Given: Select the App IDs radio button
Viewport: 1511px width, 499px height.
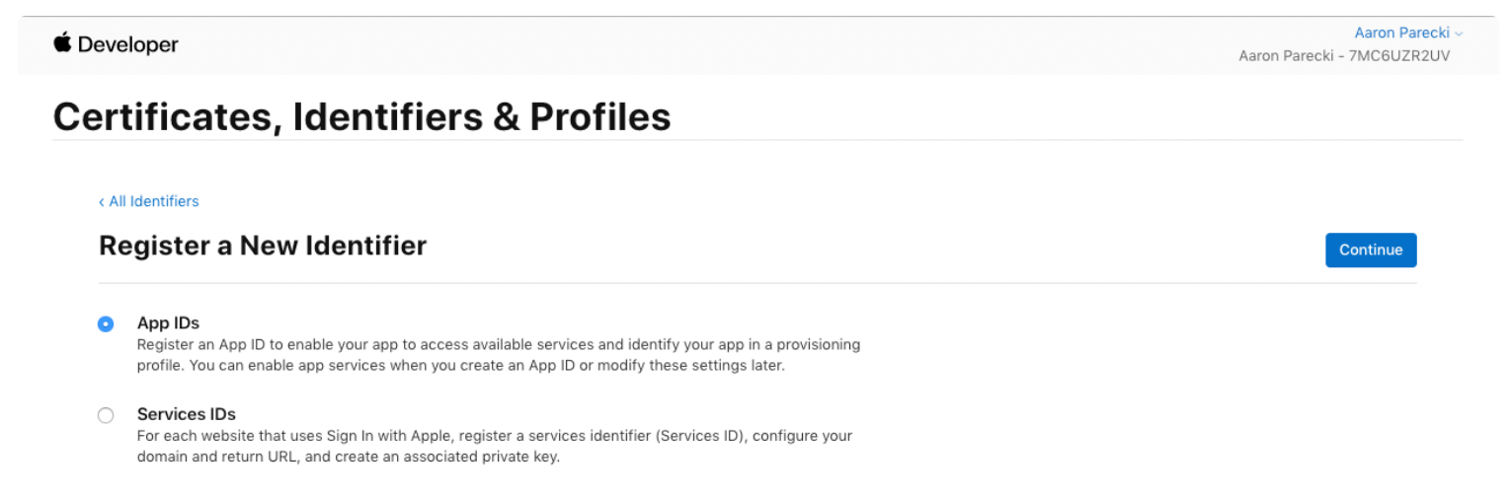Looking at the screenshot, I should [x=106, y=323].
